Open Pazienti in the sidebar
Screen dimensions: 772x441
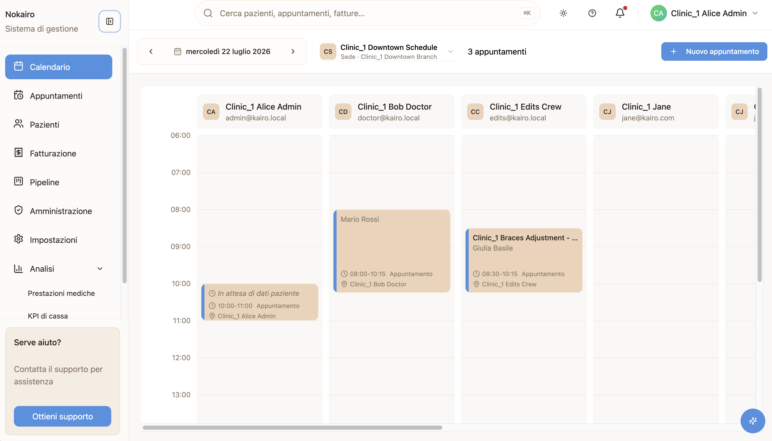pos(58,125)
